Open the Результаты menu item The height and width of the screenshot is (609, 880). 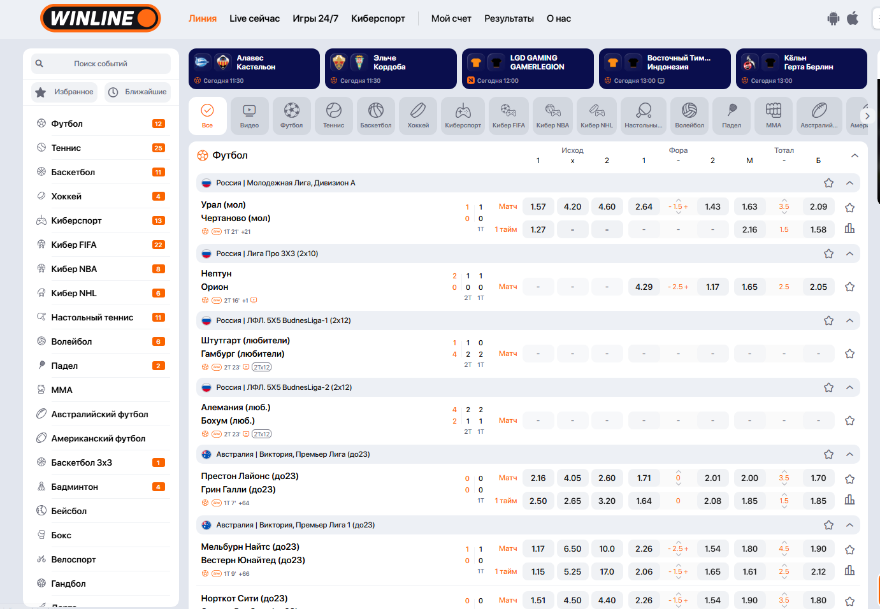[x=509, y=18]
